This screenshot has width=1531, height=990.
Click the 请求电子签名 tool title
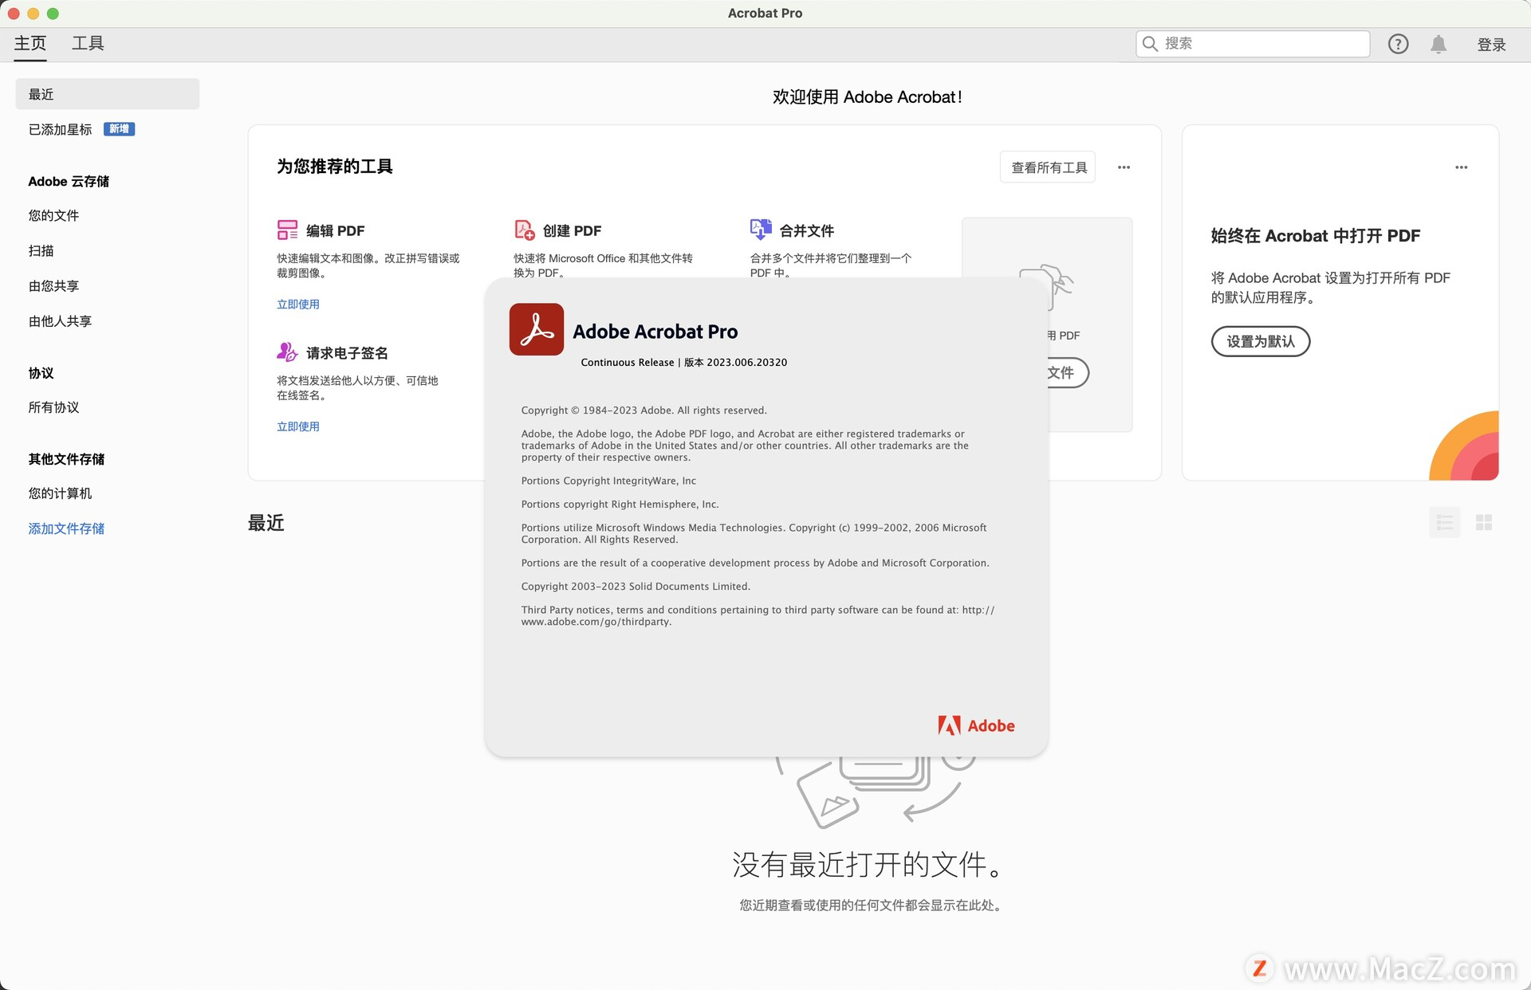pyautogui.click(x=347, y=352)
